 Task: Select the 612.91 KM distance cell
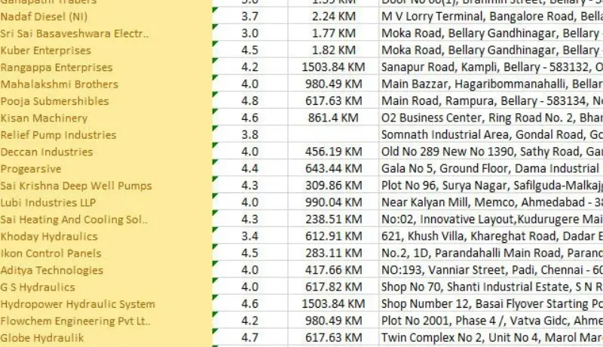coord(333,237)
